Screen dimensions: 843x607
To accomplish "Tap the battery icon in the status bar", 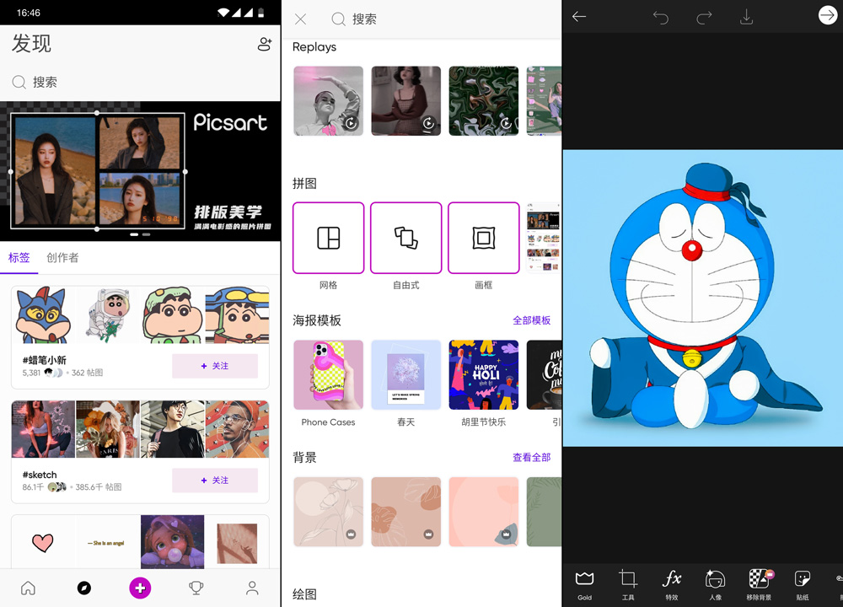I will [x=261, y=13].
